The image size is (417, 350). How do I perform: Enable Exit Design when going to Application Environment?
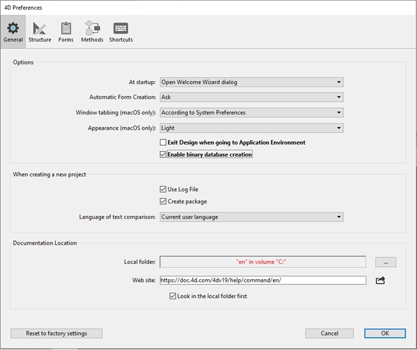click(163, 143)
